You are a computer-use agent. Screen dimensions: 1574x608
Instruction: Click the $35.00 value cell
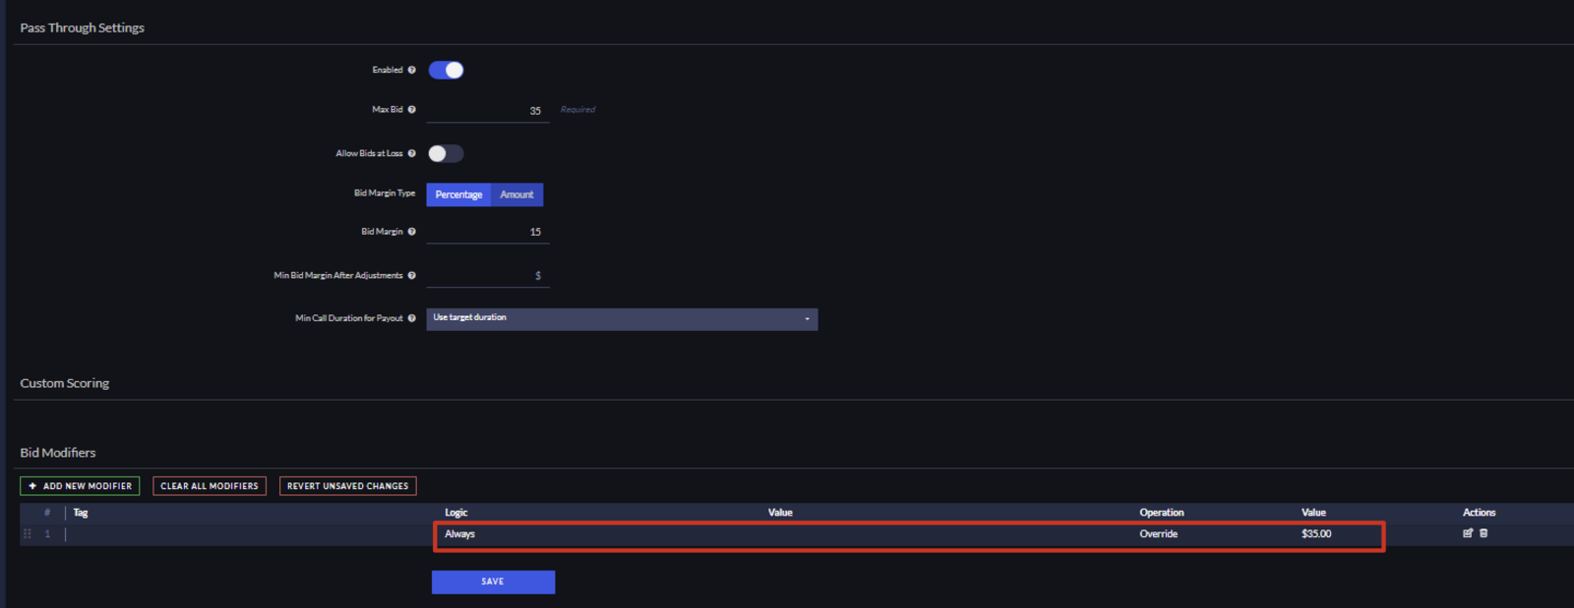pos(1316,534)
